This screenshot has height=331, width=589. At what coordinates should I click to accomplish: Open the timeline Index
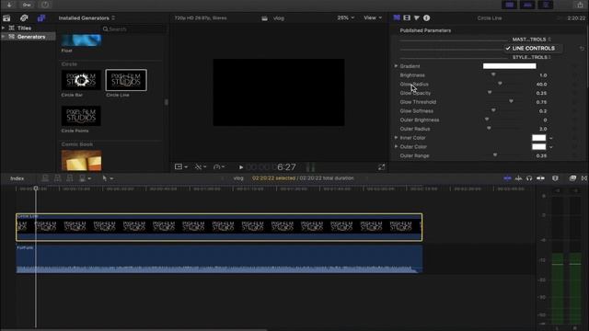click(17, 178)
